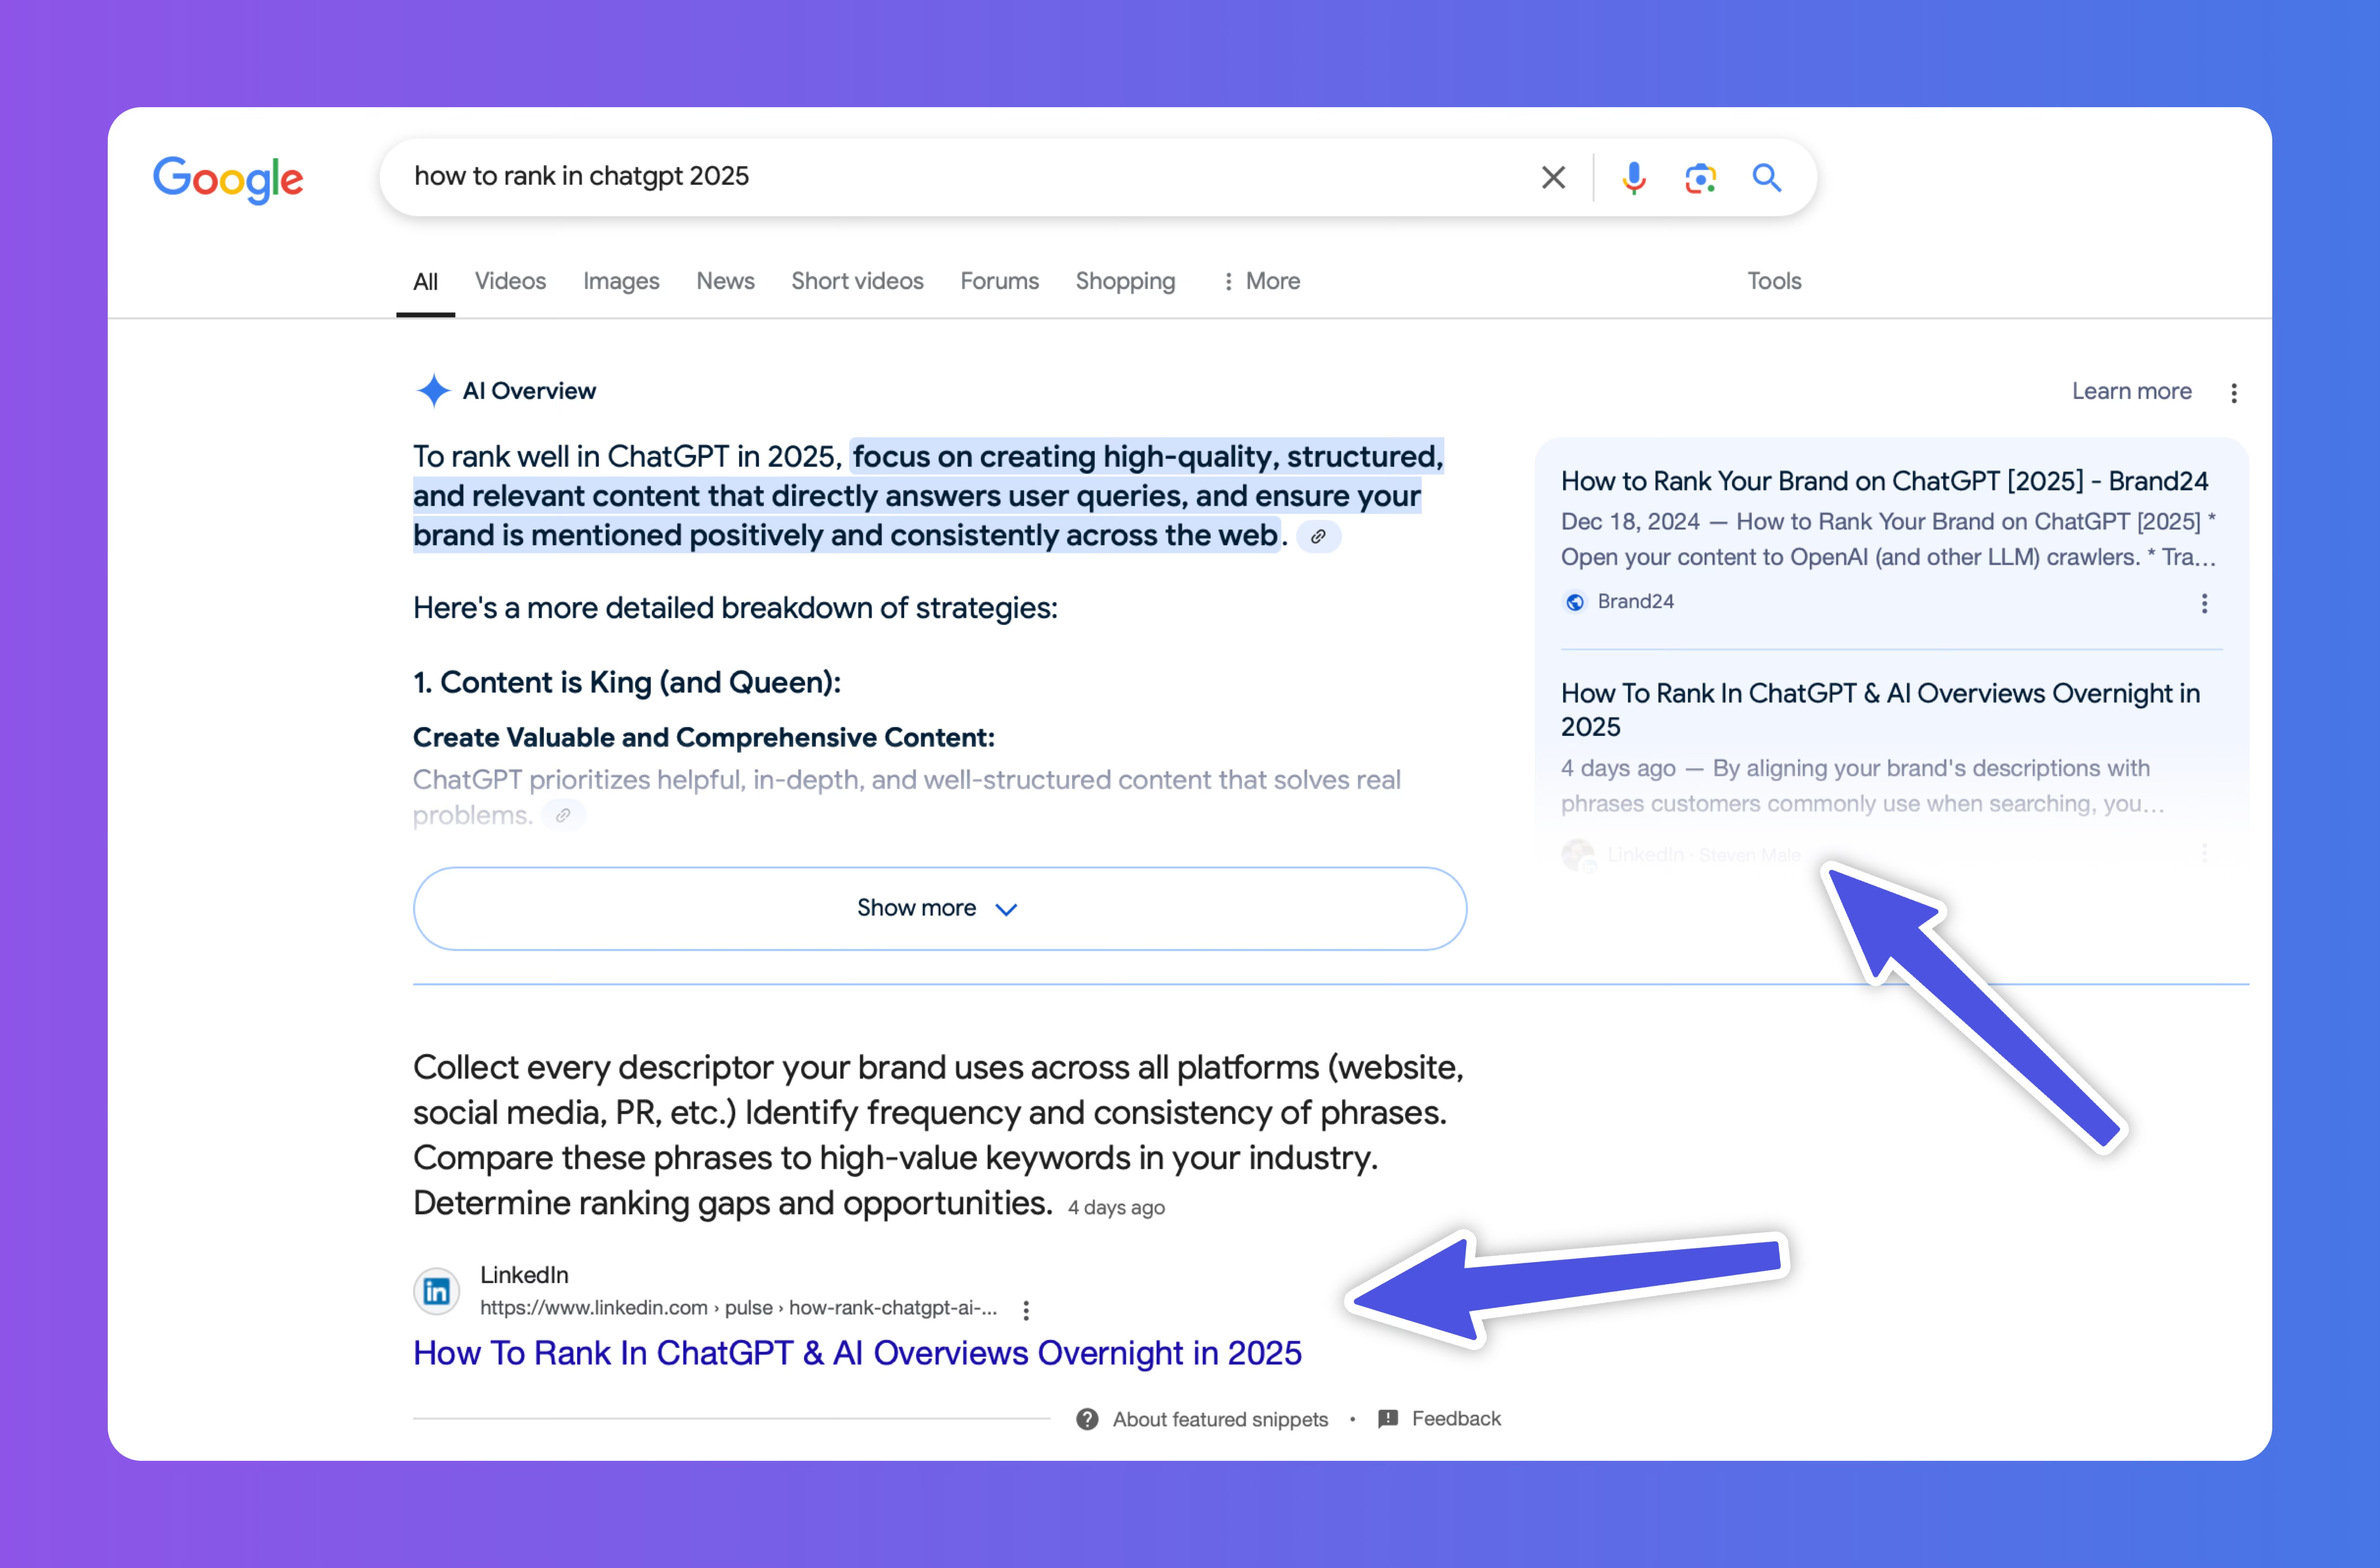This screenshot has height=1568, width=2380.
Task: Switch to the Forums tab
Action: click(999, 281)
